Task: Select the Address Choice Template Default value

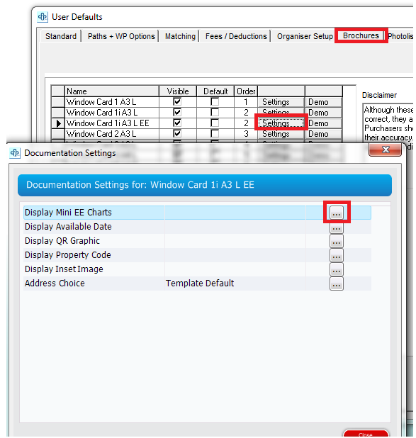Action: (200, 283)
